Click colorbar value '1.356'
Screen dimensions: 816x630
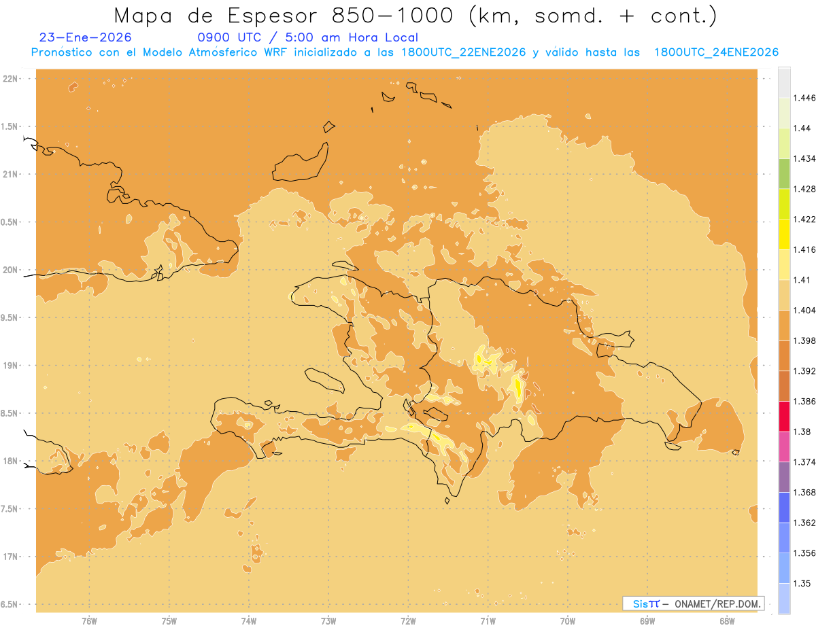(x=805, y=553)
